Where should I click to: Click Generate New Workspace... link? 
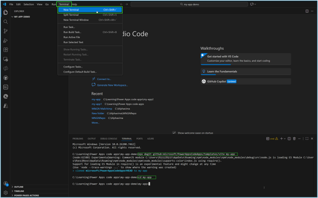tap(112, 85)
